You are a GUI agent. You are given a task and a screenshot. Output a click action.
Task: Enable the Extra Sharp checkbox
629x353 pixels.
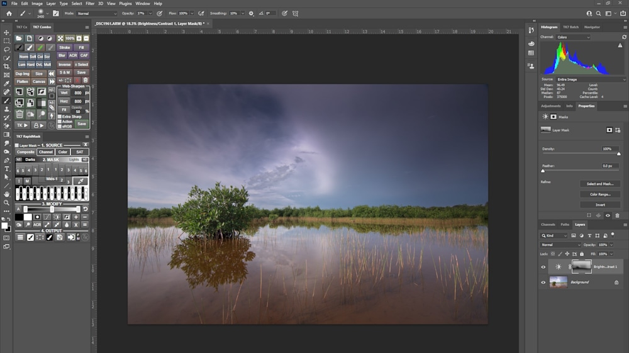60,116
